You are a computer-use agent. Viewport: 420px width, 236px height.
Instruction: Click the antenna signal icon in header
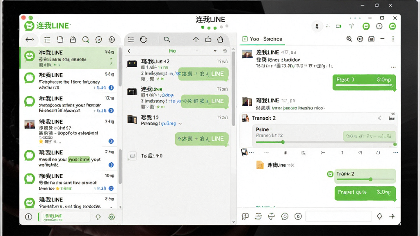352,26
